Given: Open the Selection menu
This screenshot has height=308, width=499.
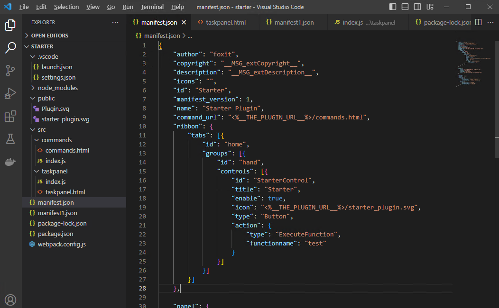Looking at the screenshot, I should [x=66, y=7].
